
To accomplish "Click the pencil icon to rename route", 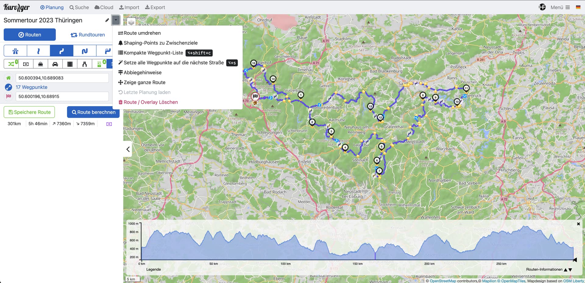I will (107, 20).
